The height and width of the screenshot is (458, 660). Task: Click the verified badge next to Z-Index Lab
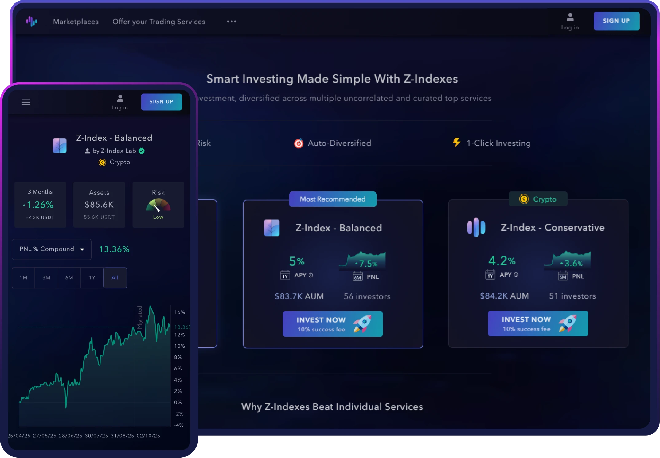tap(142, 151)
